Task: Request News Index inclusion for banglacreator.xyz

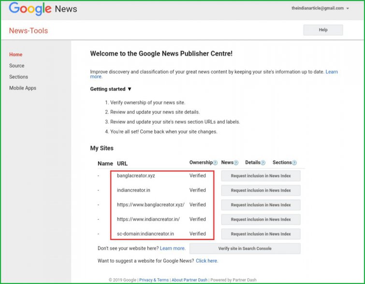Action: [x=261, y=176]
